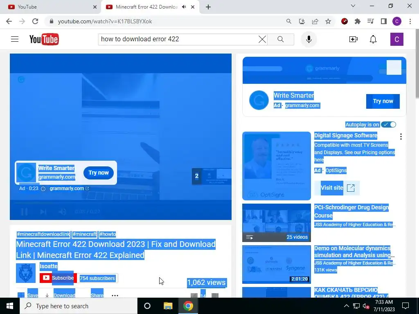Viewport: 419px width, 314px height.
Task: Open the ad info circle icon
Action: (43, 189)
